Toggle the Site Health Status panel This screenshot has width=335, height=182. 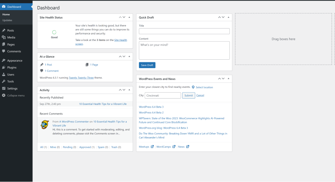pos(129,17)
